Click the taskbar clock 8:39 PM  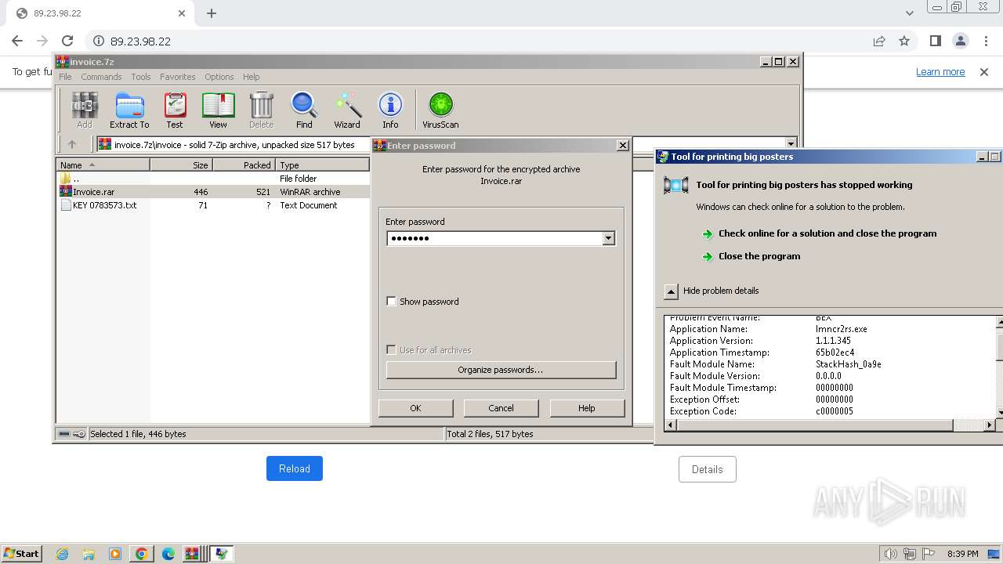point(962,554)
